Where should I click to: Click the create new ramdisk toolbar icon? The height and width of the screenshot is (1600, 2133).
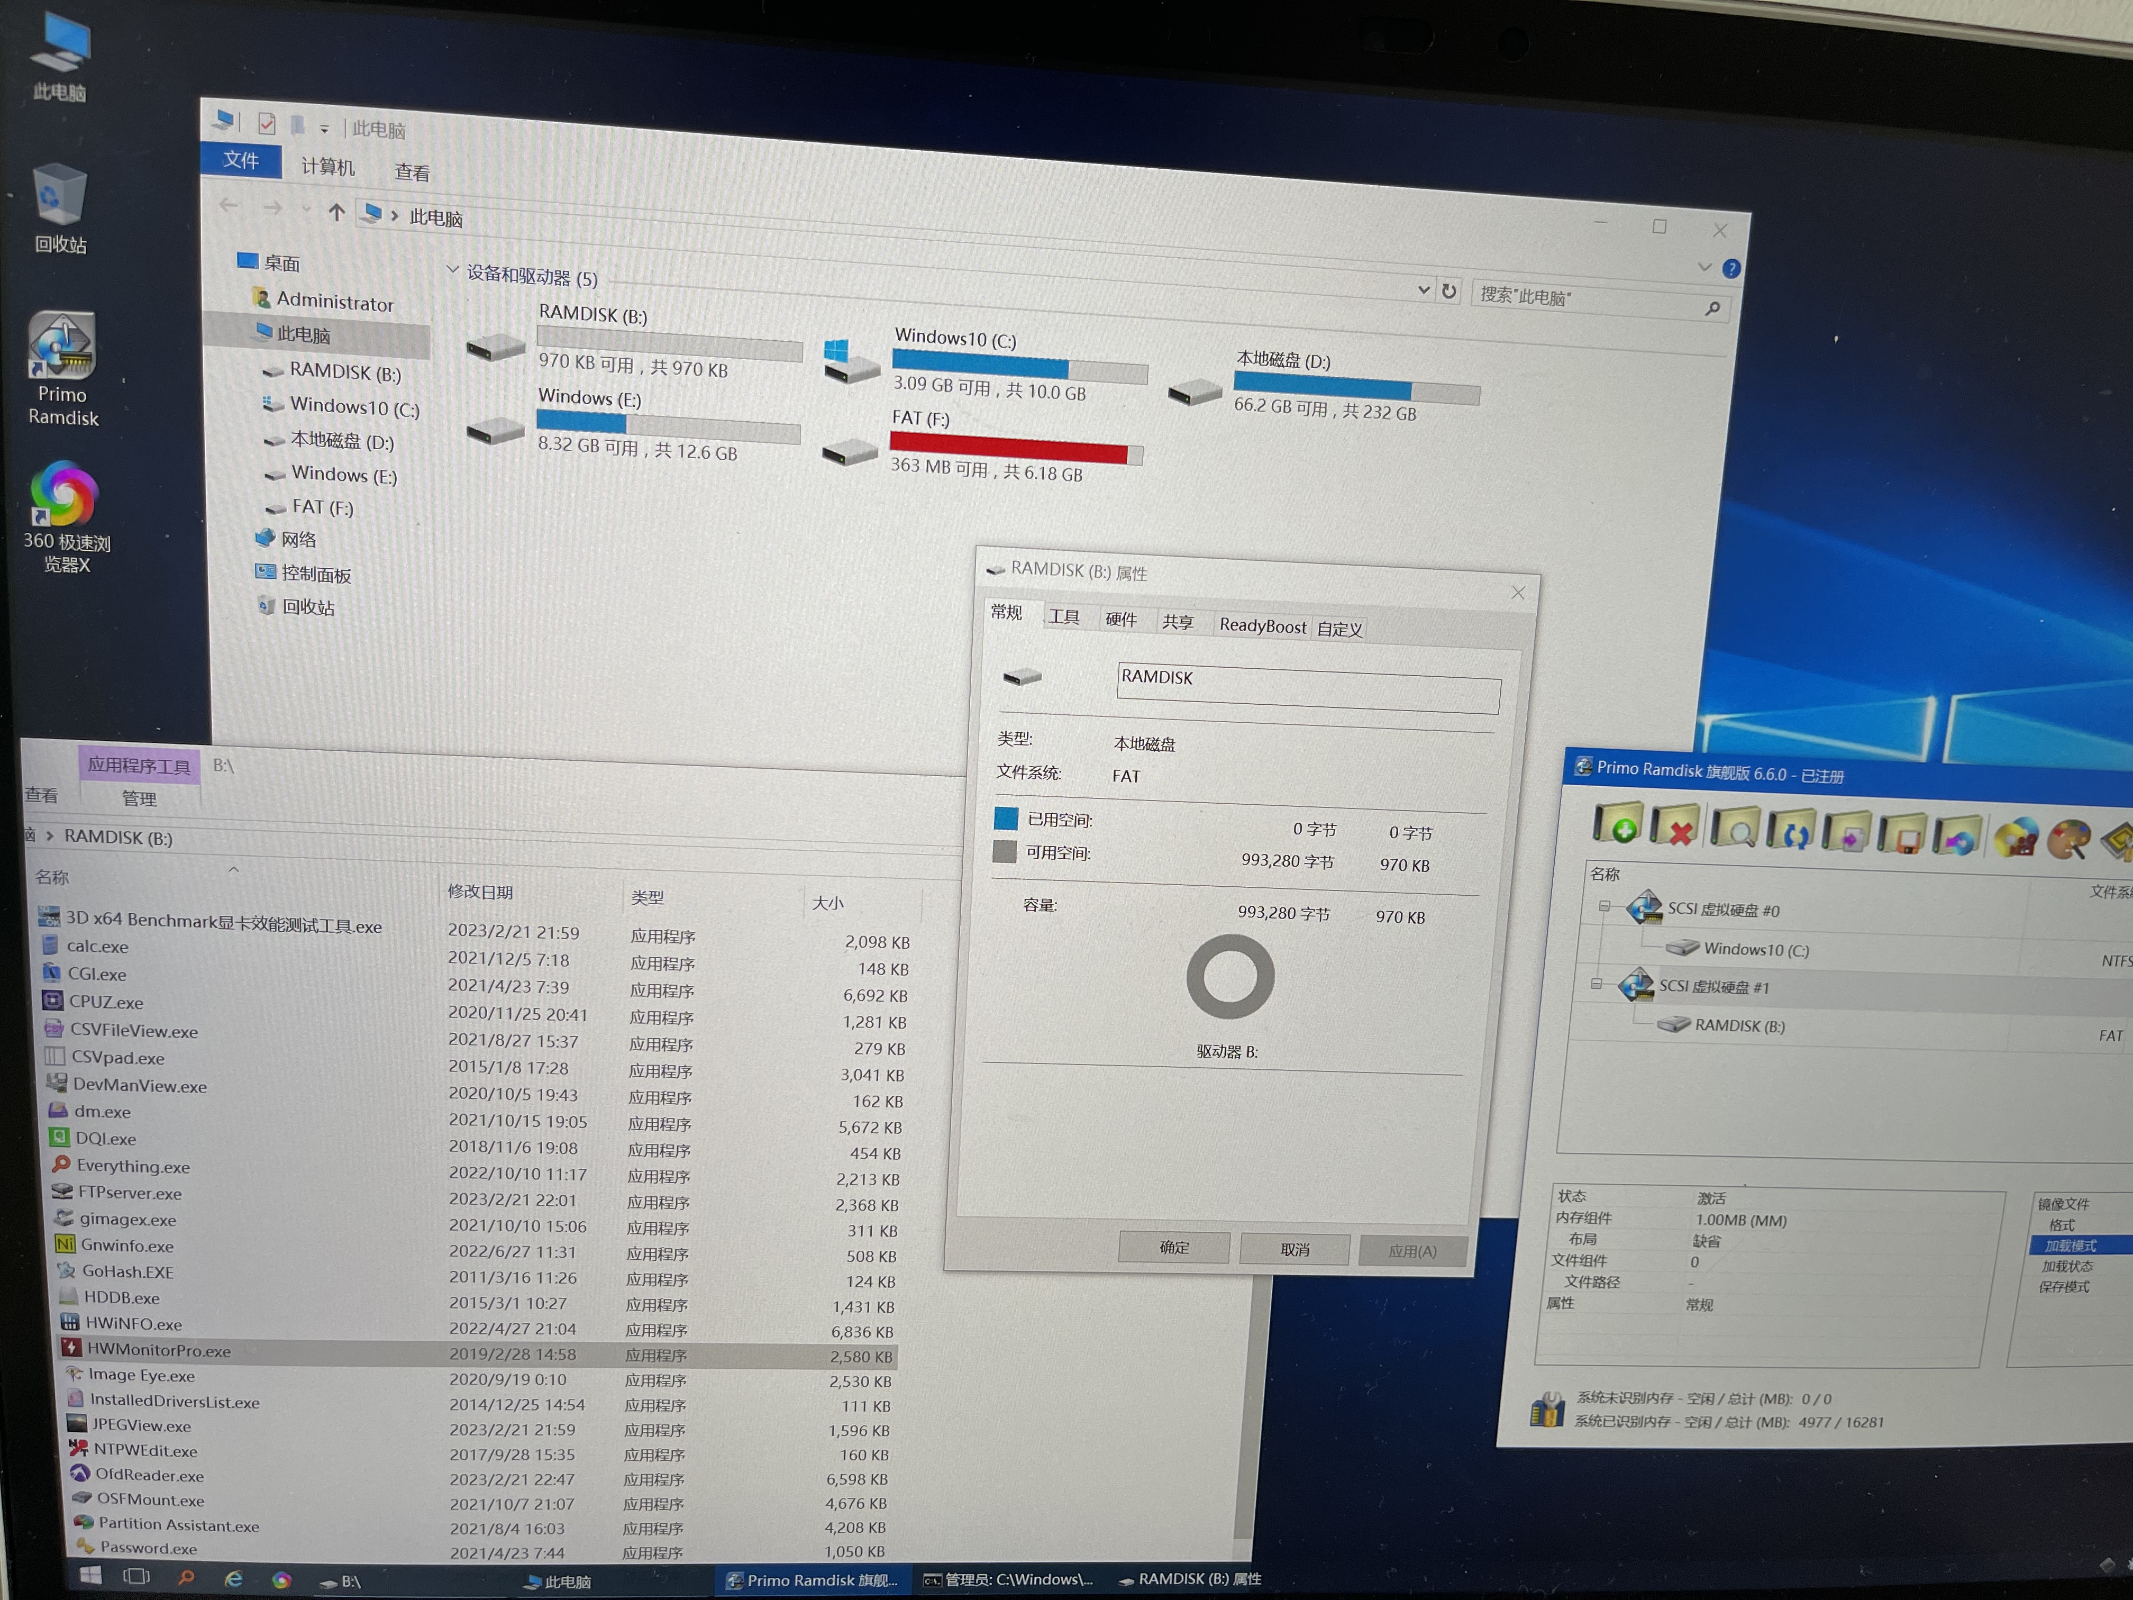(x=1617, y=824)
